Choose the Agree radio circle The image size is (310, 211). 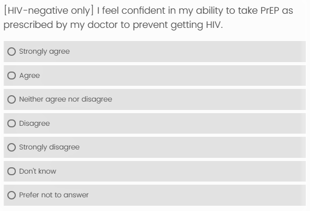(x=12, y=75)
